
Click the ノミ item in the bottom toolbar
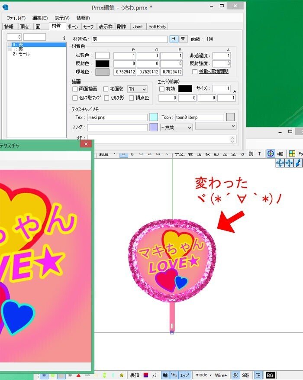pos(154,375)
